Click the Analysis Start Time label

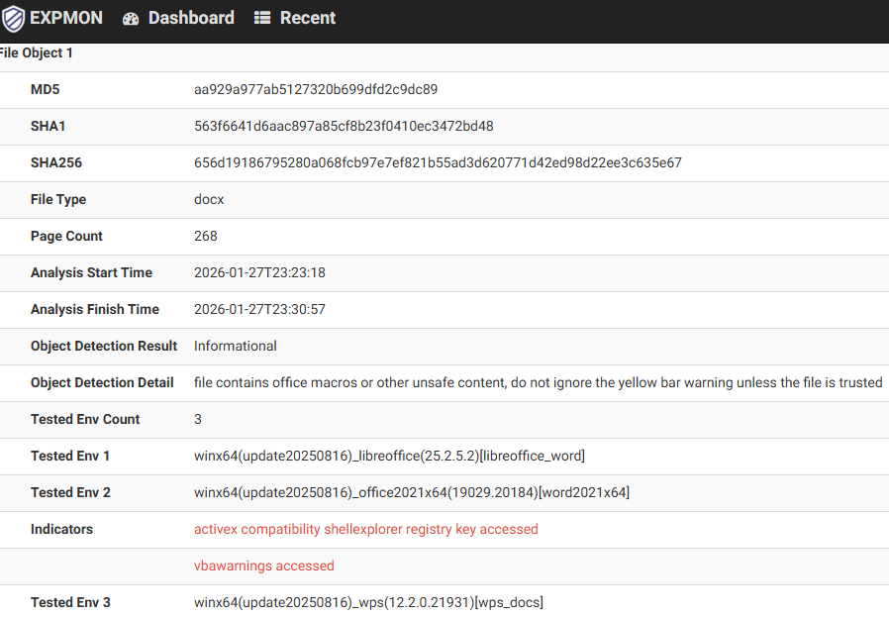click(x=91, y=272)
